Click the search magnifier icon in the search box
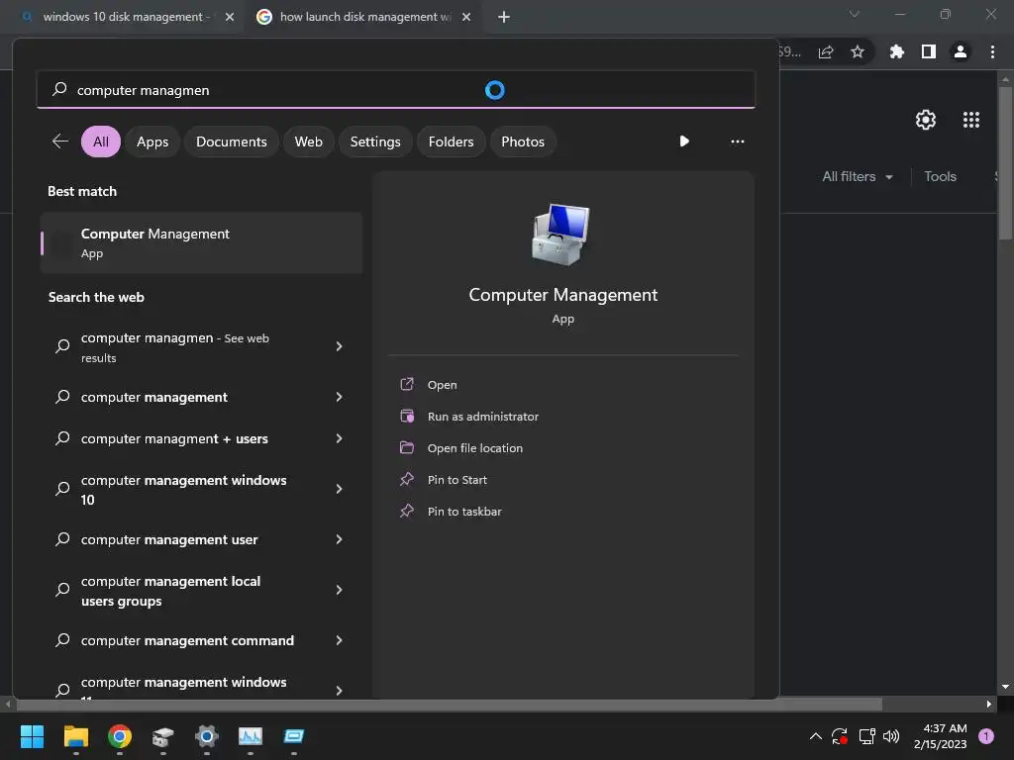This screenshot has width=1014, height=760. (59, 89)
